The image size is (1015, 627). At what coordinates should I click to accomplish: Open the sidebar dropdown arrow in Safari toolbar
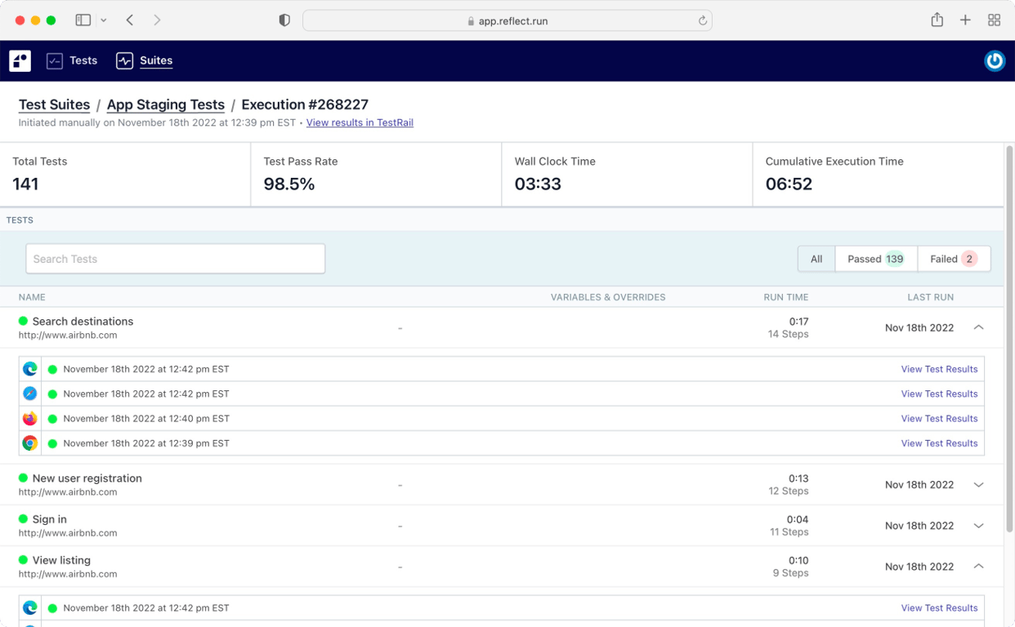click(103, 20)
